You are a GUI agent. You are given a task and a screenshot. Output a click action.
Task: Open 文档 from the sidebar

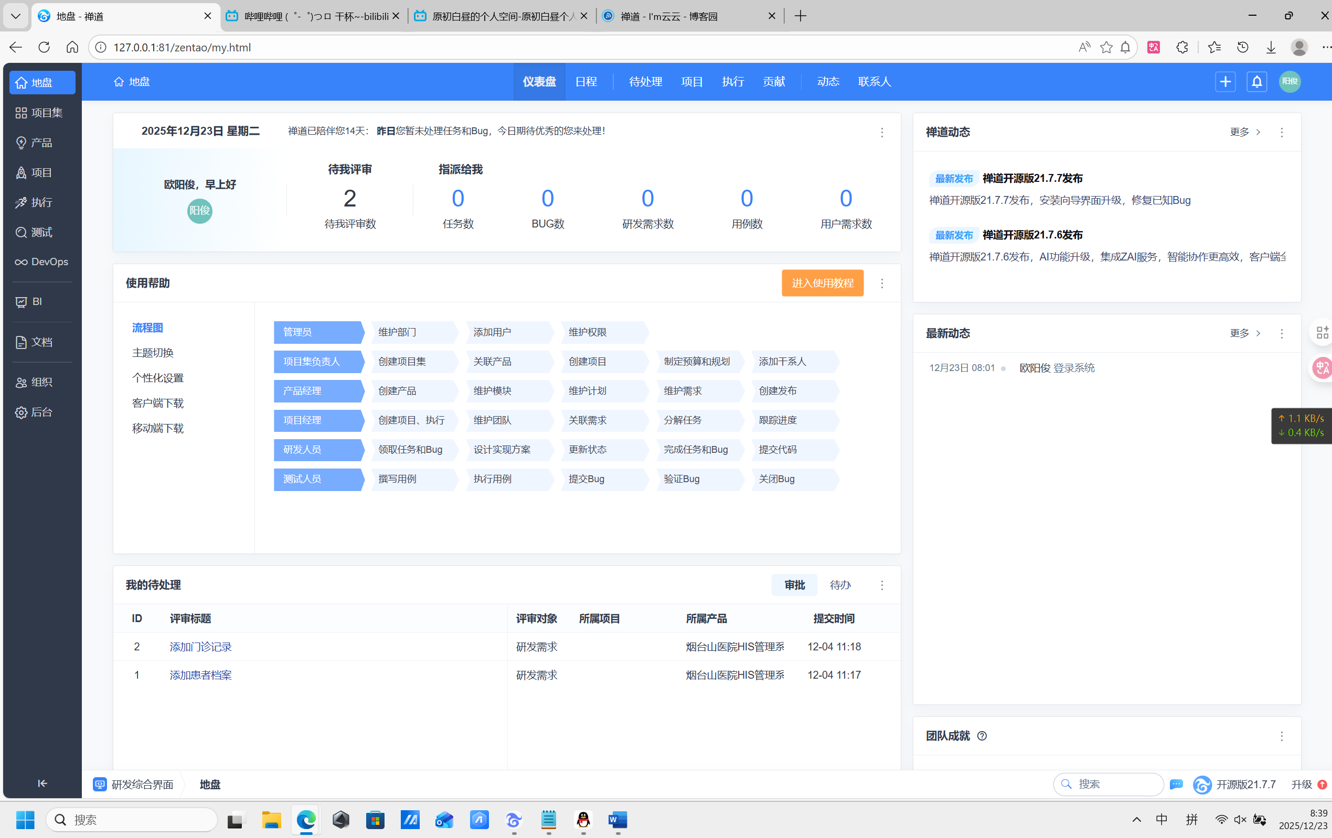(34, 342)
